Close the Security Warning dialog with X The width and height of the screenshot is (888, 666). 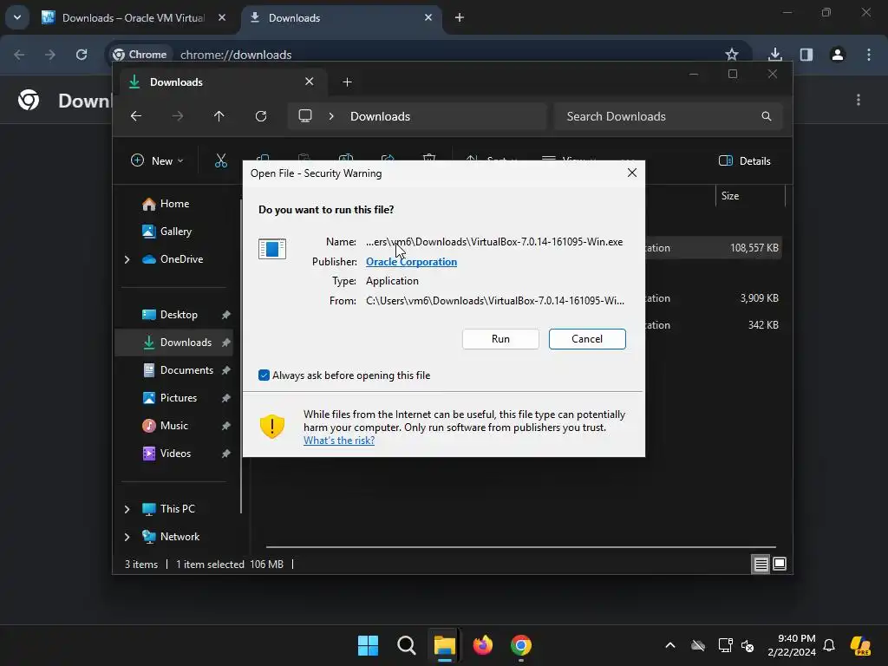632,173
